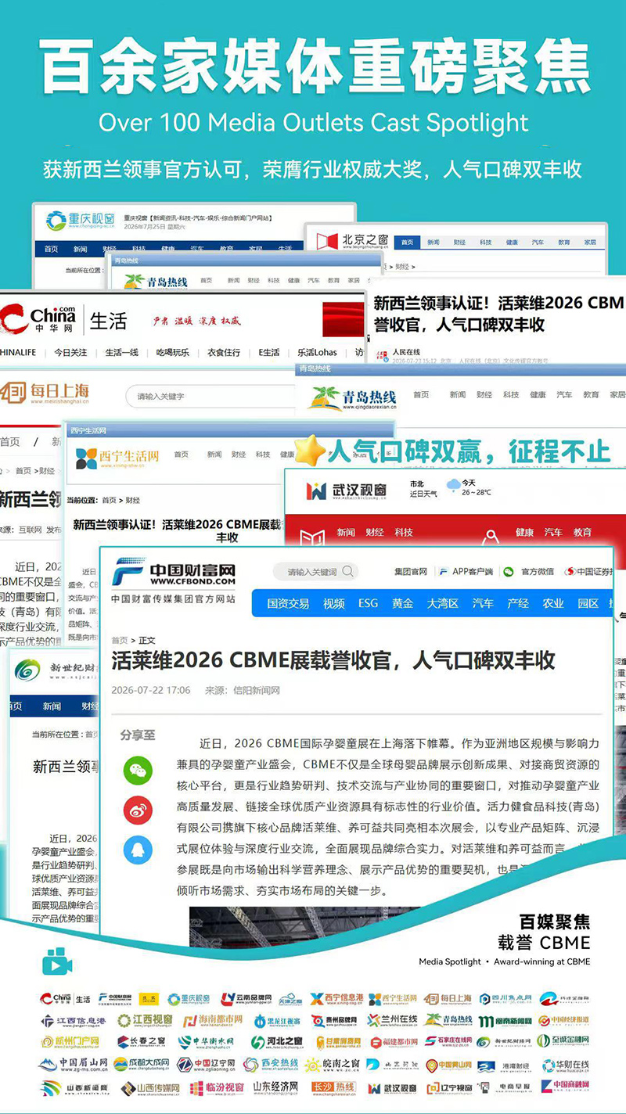This screenshot has width=626, height=1114.
Task: Click the 西安热线 logo
Action: click(271, 1064)
